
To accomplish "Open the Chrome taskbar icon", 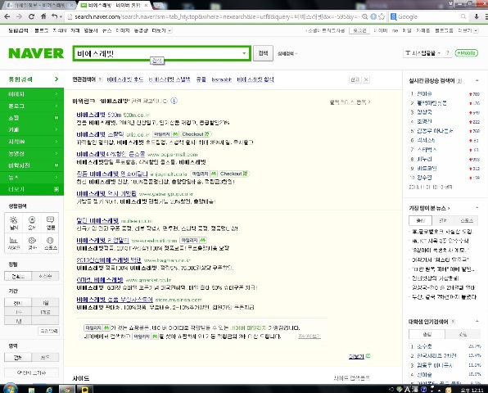I will (66, 389).
